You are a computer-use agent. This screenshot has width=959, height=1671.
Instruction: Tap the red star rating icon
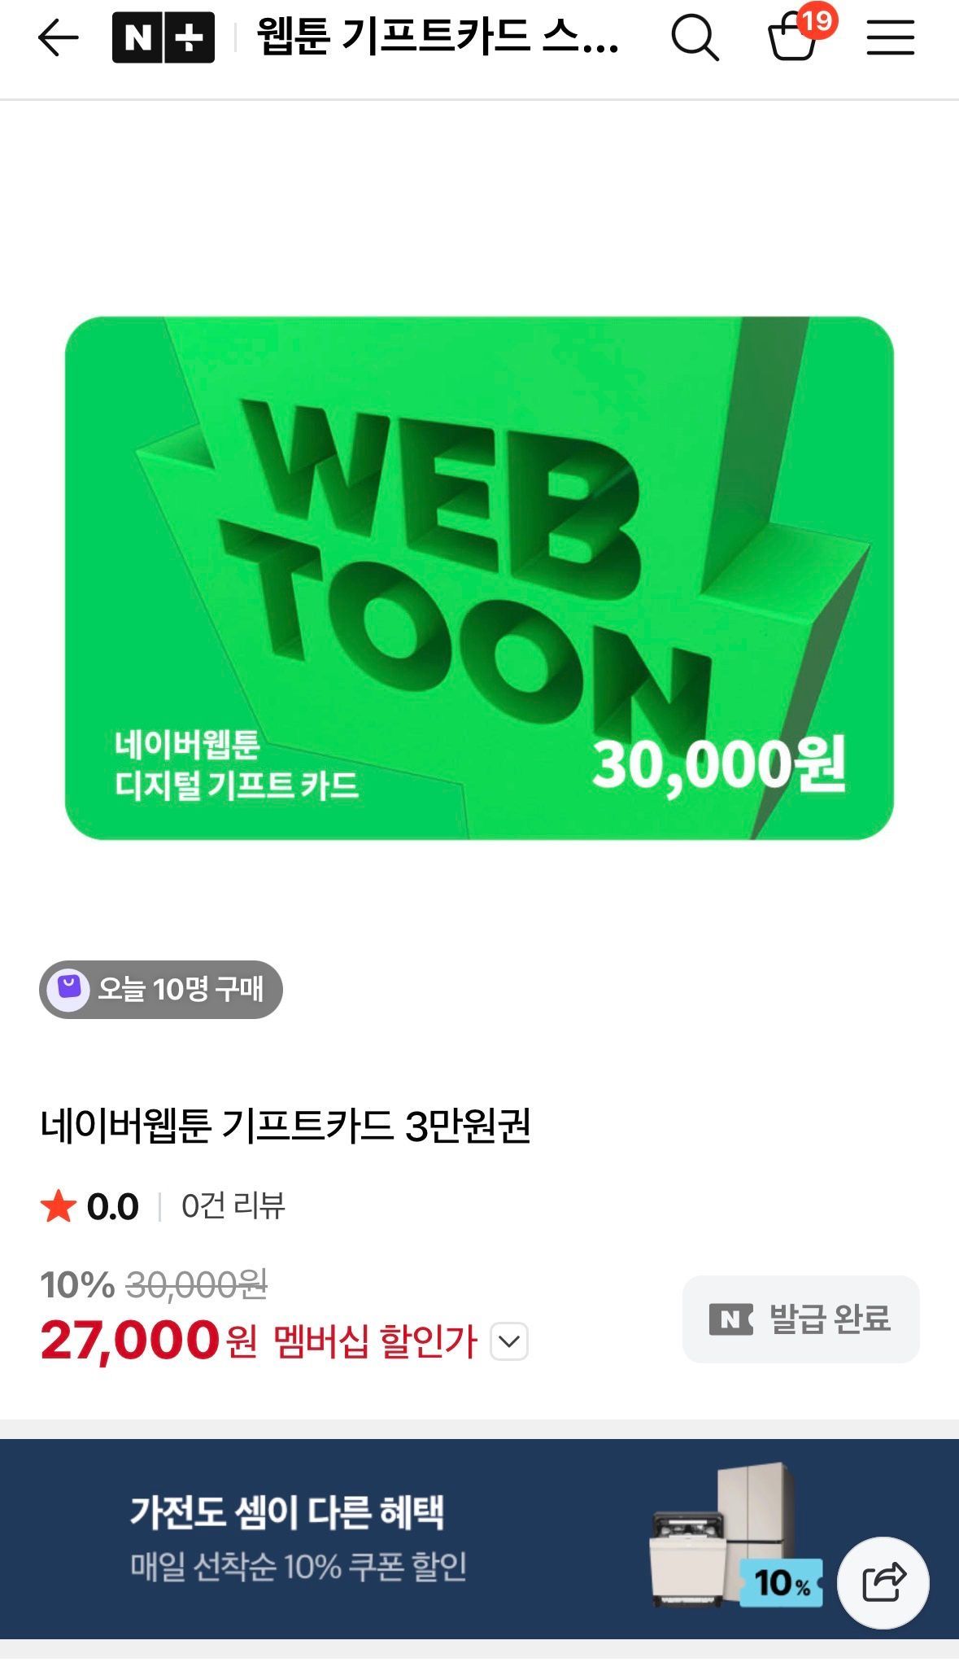(x=59, y=1206)
